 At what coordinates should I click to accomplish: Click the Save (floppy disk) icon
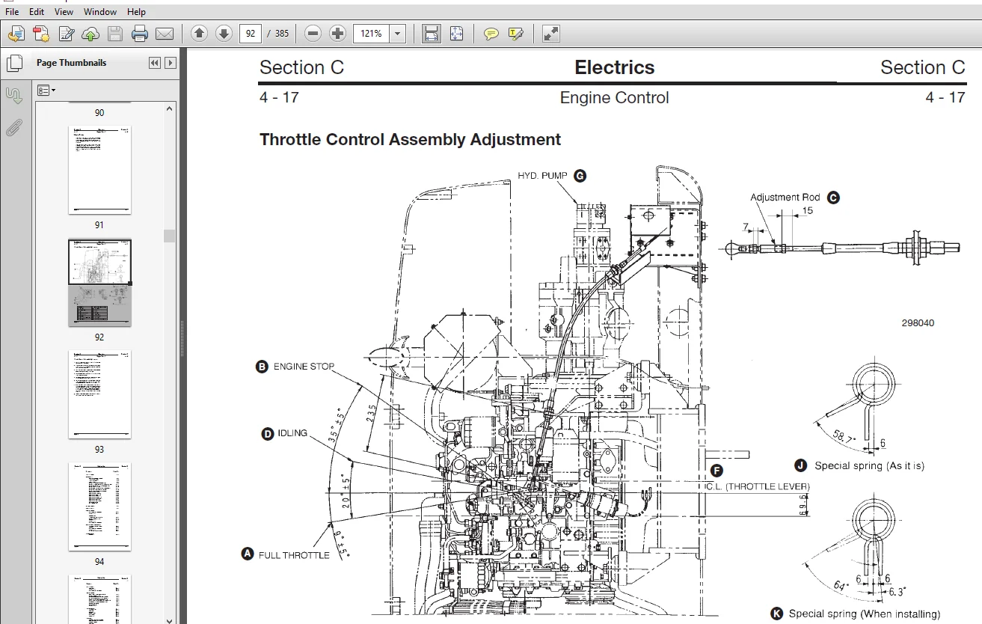[114, 34]
